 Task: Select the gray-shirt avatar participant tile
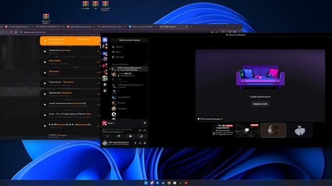pyautogui.click(x=300, y=130)
